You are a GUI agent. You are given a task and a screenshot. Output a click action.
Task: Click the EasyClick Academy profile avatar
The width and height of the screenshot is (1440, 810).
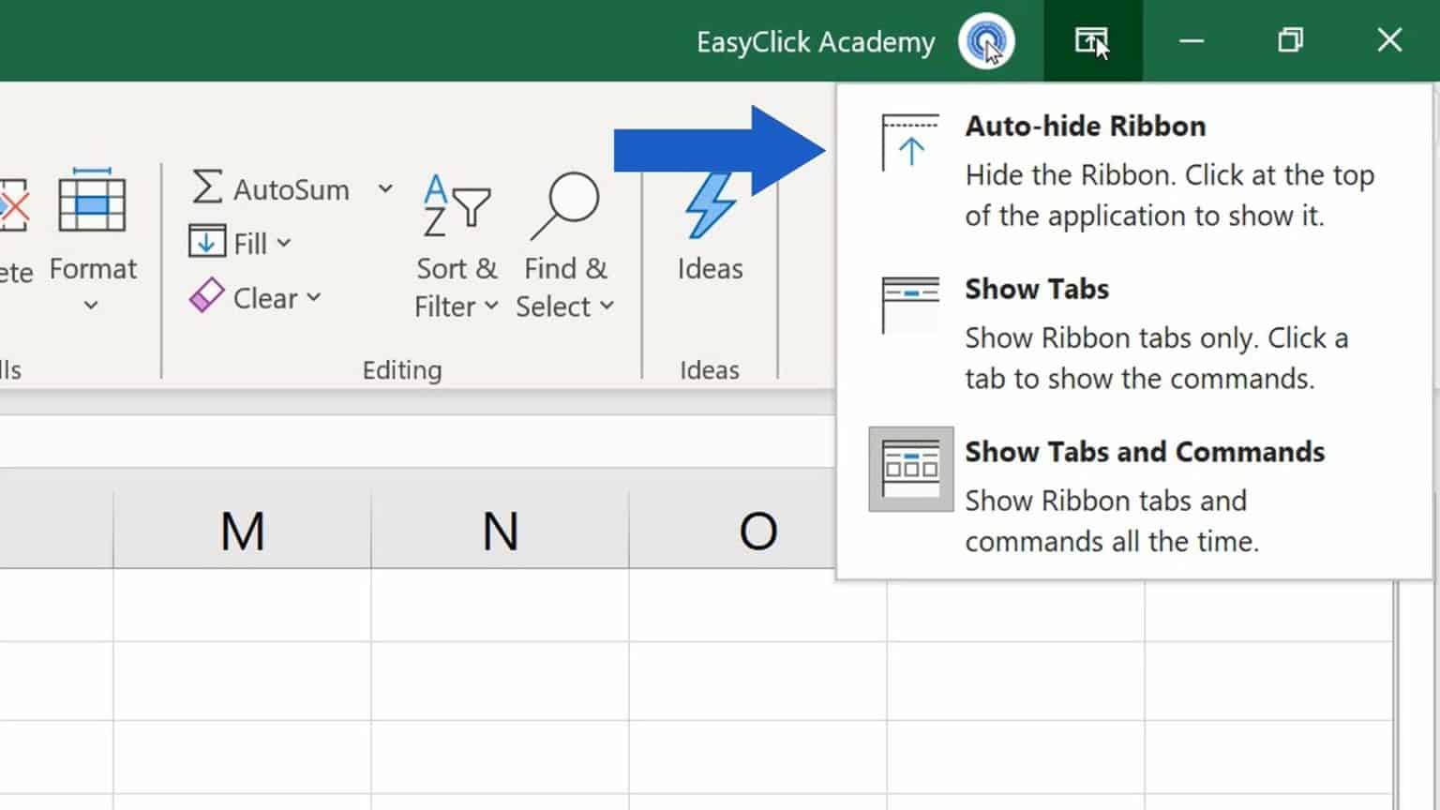tap(987, 40)
